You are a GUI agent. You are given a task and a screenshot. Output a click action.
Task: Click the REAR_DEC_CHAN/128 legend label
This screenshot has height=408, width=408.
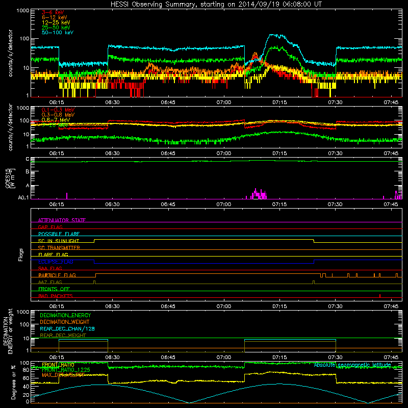(67, 328)
